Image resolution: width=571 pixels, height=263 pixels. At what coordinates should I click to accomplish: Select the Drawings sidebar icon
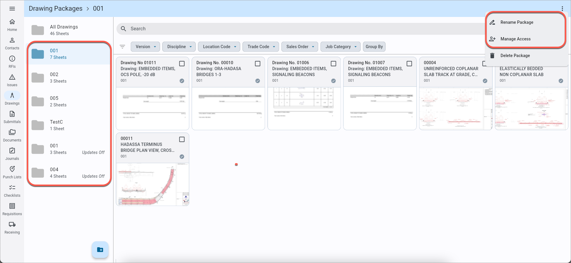coord(12,95)
